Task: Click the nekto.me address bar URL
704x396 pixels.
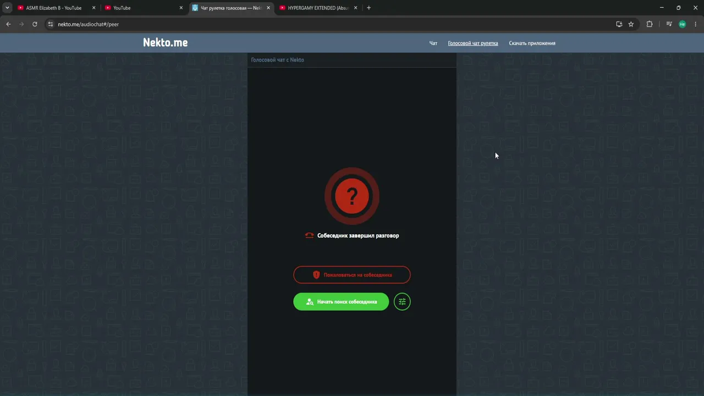Action: pyautogui.click(x=88, y=24)
